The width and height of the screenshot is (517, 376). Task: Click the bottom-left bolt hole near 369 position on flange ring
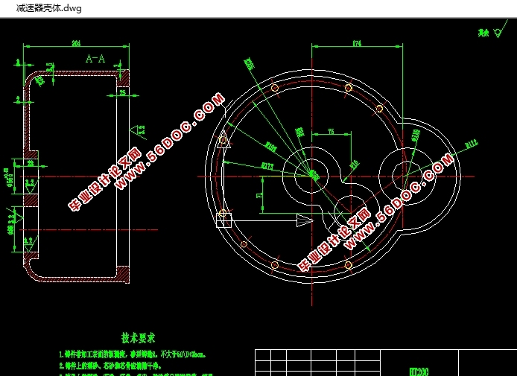[275, 265]
